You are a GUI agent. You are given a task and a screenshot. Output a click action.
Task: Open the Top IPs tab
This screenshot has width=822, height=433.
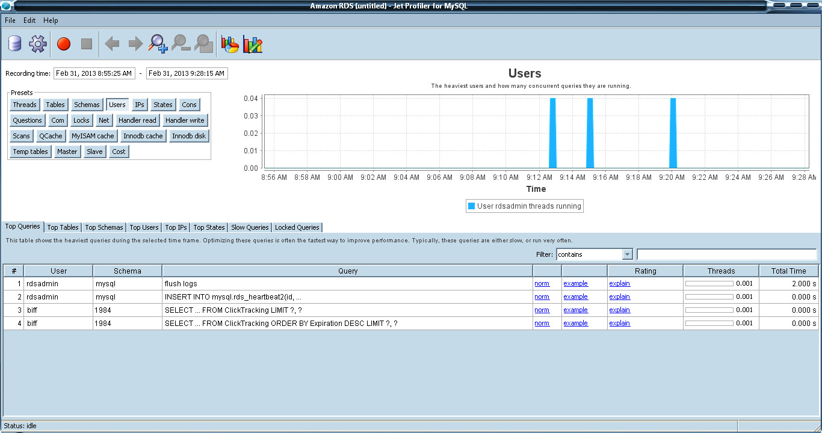coord(176,227)
